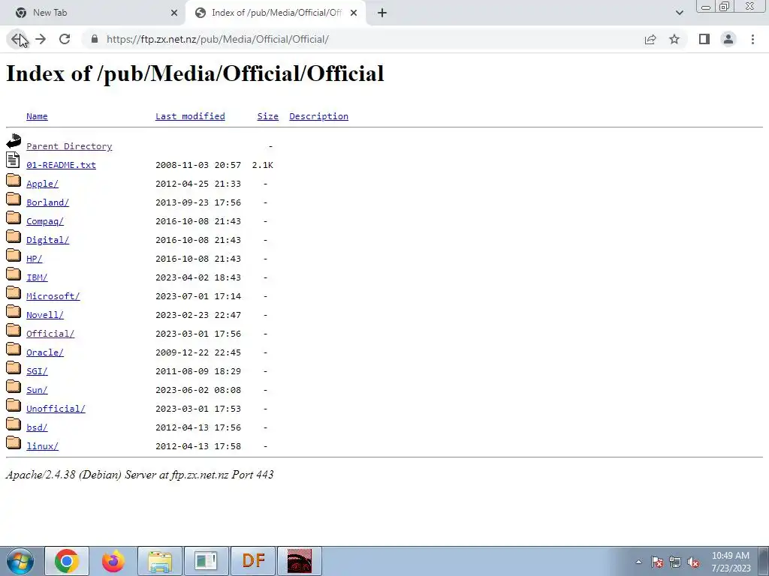Click the Parent Directory back-arrow icon

pyautogui.click(x=14, y=141)
